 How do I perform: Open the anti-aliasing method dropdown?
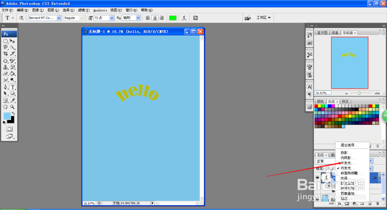coord(138,18)
